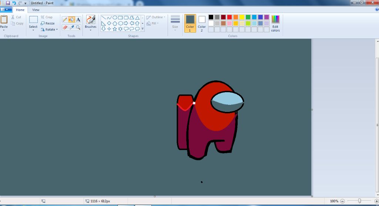Expand the Select tool dropdown arrow

pyautogui.click(x=33, y=30)
